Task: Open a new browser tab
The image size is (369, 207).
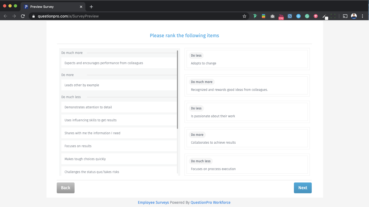Action: pos(91,7)
